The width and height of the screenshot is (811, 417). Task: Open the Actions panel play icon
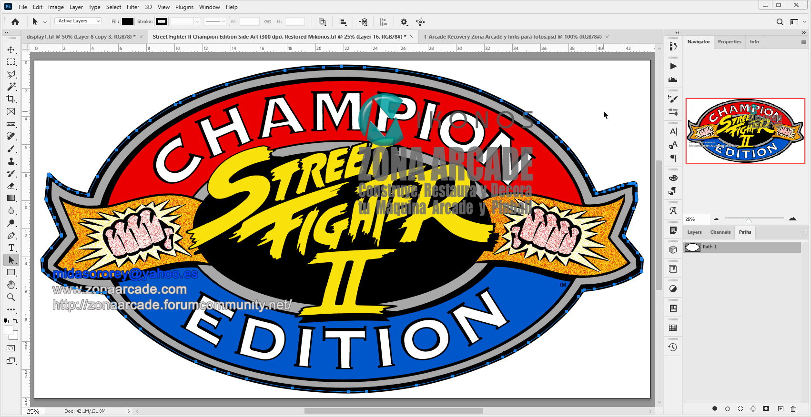pos(673,66)
